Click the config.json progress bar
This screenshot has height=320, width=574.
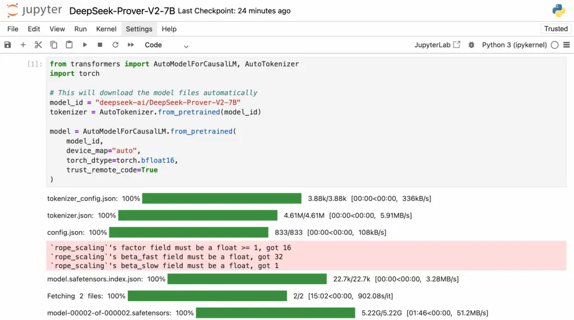tap(188, 232)
